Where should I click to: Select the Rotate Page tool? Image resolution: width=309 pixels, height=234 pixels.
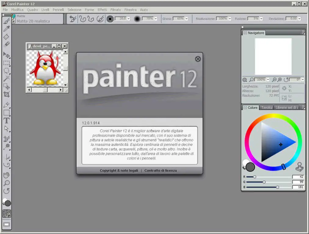click(6, 191)
